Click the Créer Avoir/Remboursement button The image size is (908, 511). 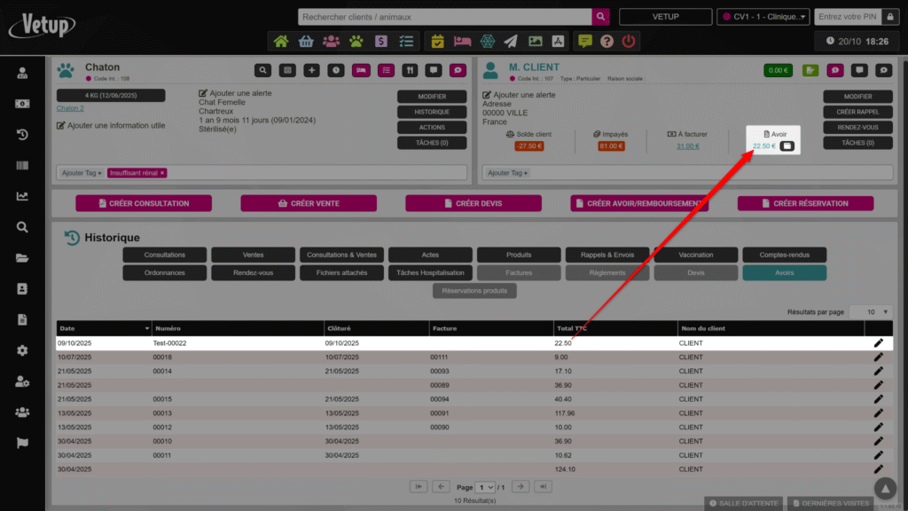pyautogui.click(x=639, y=203)
